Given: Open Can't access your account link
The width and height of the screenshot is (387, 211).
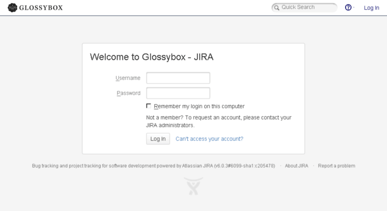Looking at the screenshot, I should 209,139.
